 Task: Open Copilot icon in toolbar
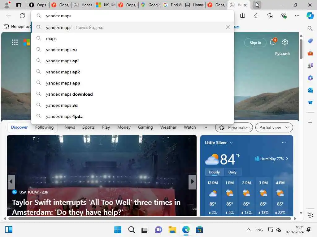pyautogui.click(x=310, y=16)
